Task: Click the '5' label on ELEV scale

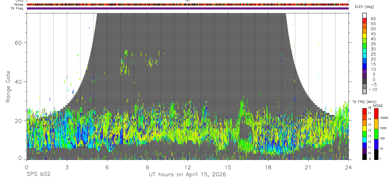Action: click(x=374, y=74)
